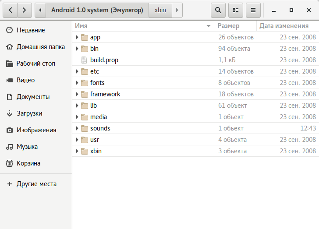Close the file manager window
Image resolution: width=319 pixels, height=229 pixels.
pyautogui.click(x=309, y=10)
